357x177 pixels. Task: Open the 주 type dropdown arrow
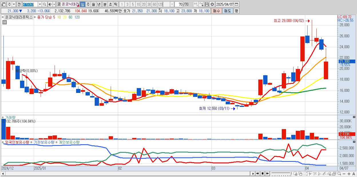point(14,4)
